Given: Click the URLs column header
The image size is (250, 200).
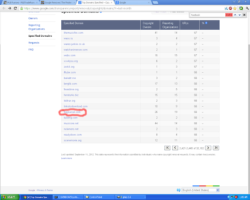Looking at the screenshot, I should [189, 25].
